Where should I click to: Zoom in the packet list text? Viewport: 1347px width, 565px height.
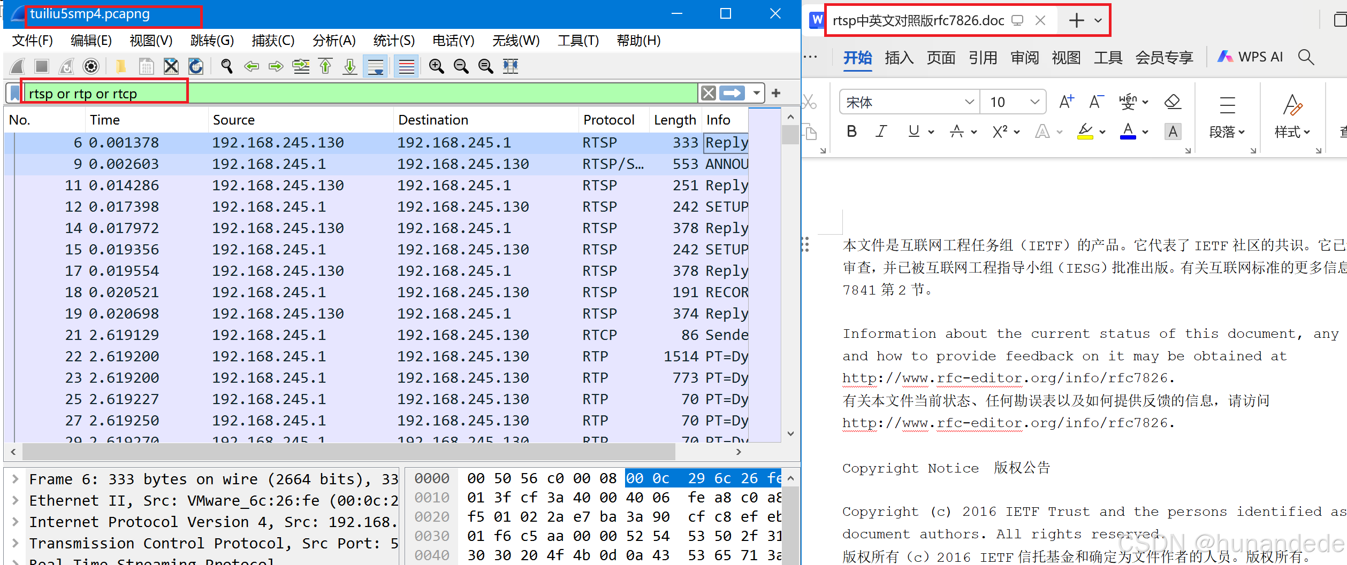click(436, 66)
